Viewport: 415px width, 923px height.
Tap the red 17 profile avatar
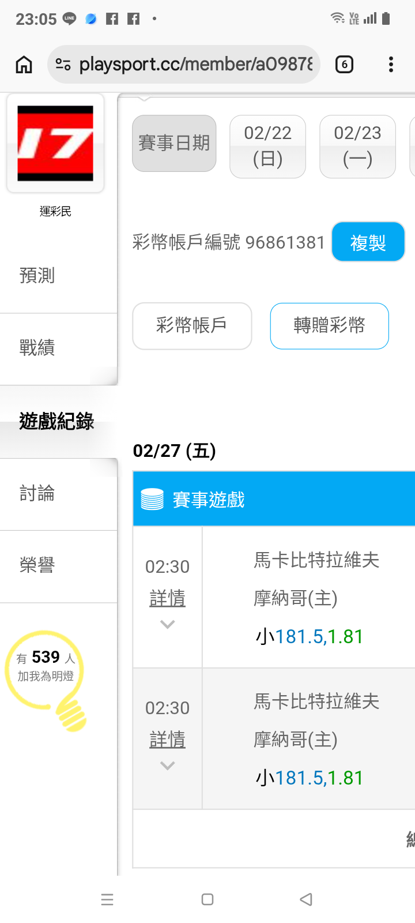pyautogui.click(x=55, y=143)
